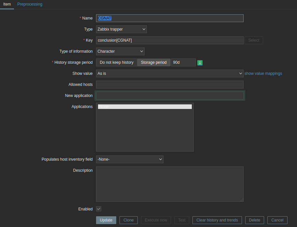Click the green history storage info icon

pos(200,62)
